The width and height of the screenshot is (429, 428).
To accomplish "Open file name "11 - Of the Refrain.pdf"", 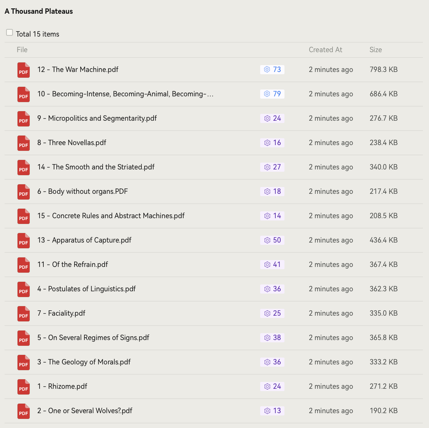I will (x=73, y=265).
